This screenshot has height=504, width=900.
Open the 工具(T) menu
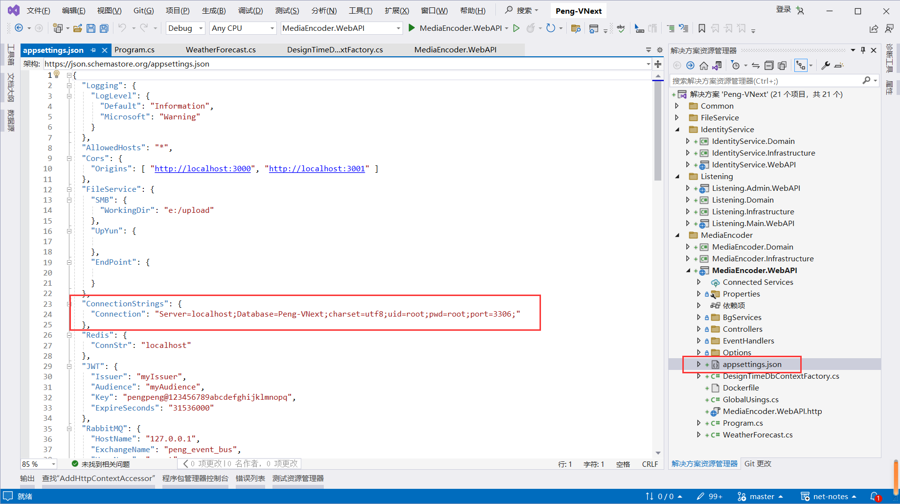(360, 10)
